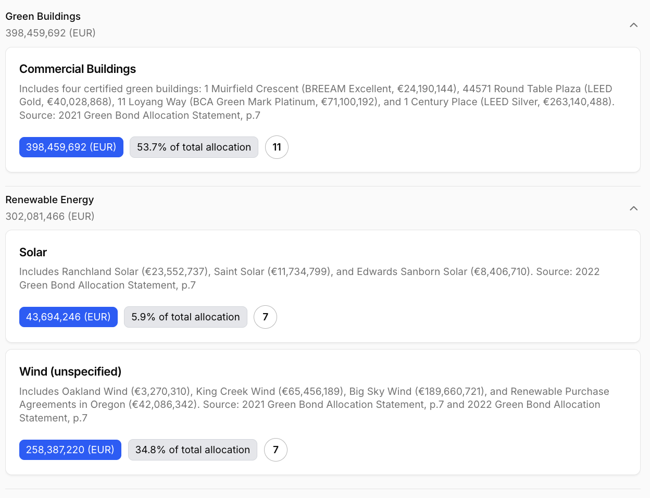650x498 pixels.
Task: Collapse the Renewable Energy section chevron
Action: [633, 208]
